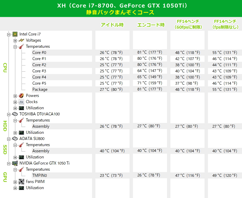Click the thermometer icon under ADATA SU800
This screenshot has height=198, width=242.
(21, 145)
